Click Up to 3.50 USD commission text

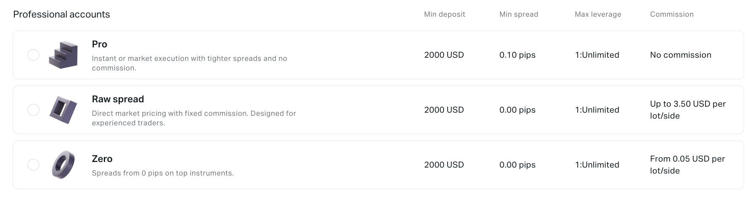[688, 110]
